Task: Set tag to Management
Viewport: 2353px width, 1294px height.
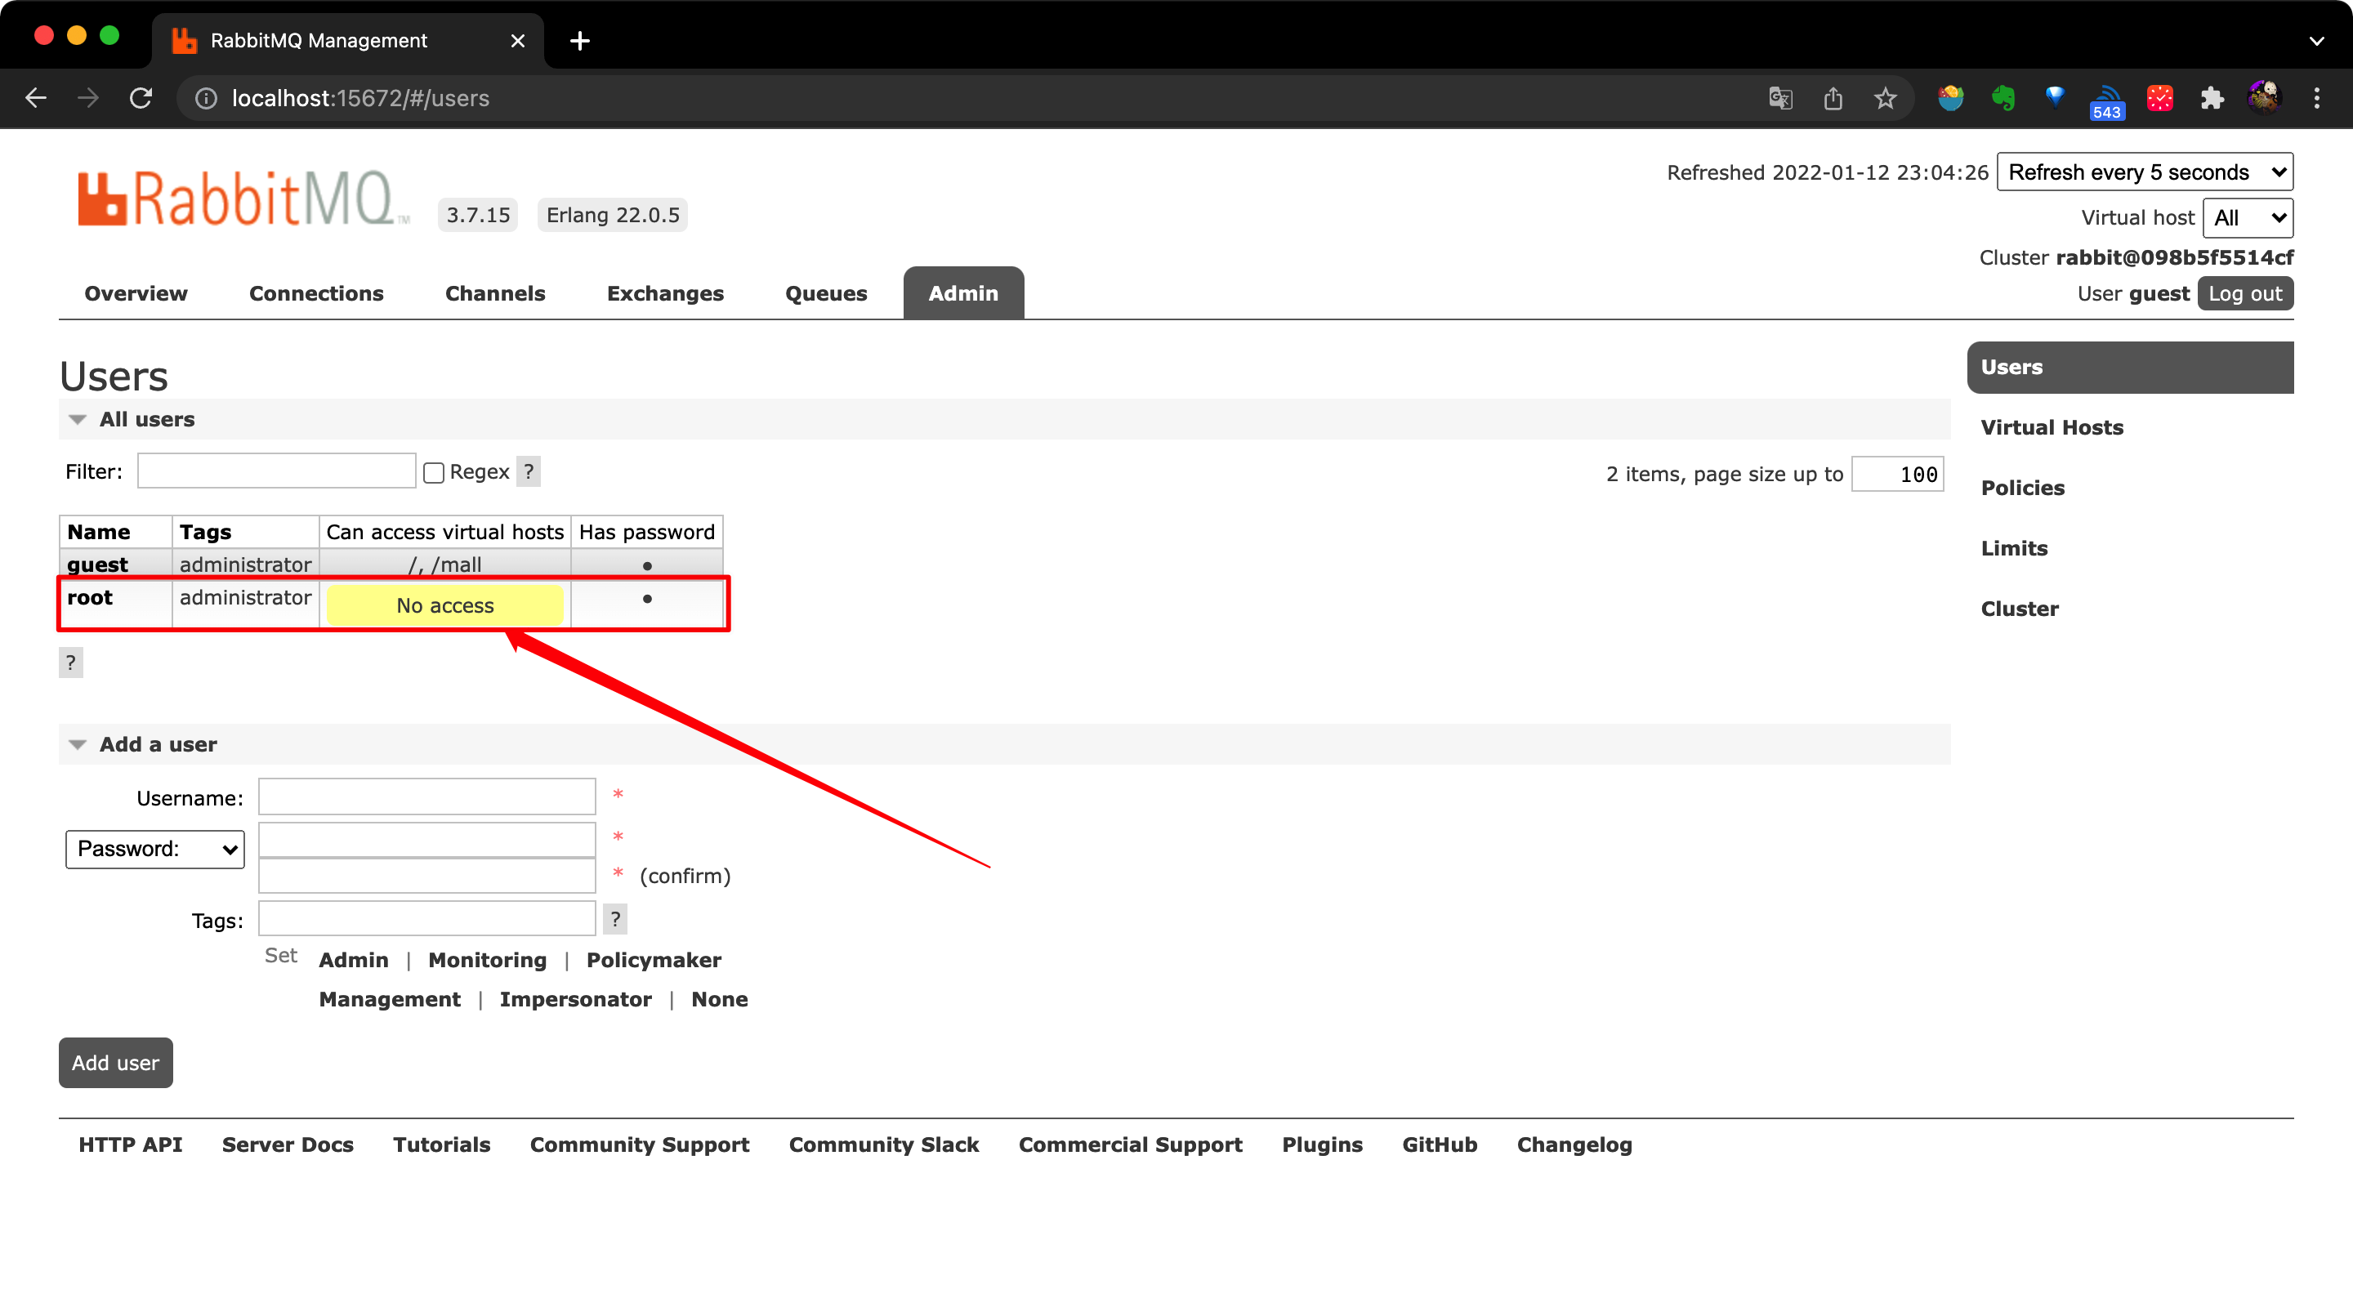Action: pyautogui.click(x=389, y=999)
